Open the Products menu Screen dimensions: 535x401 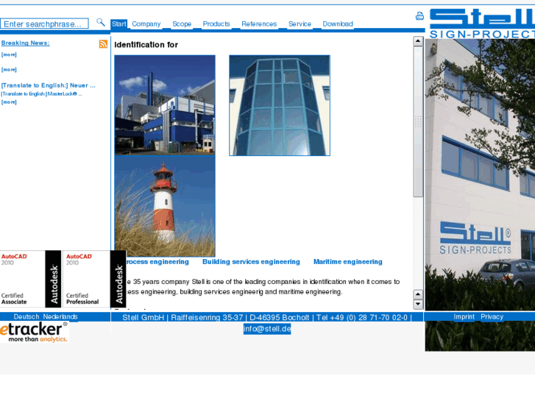[216, 24]
